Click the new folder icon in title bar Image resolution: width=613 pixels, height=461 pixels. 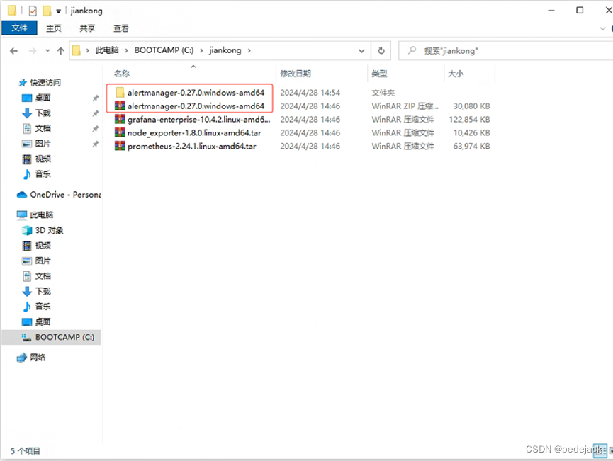click(x=47, y=11)
